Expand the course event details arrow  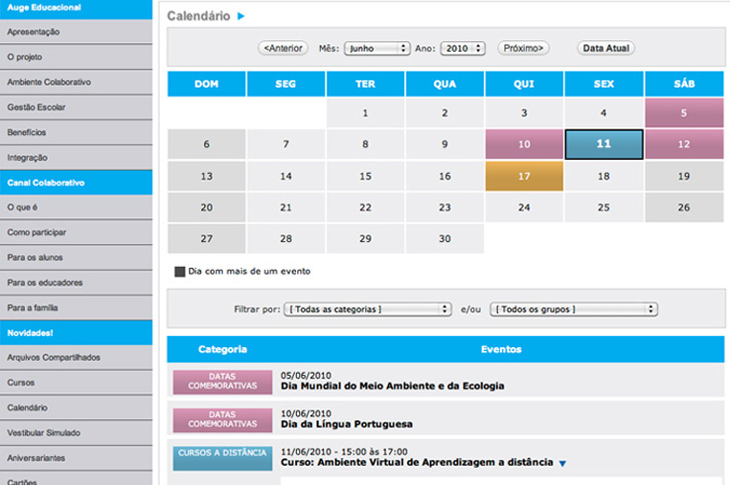click(562, 464)
